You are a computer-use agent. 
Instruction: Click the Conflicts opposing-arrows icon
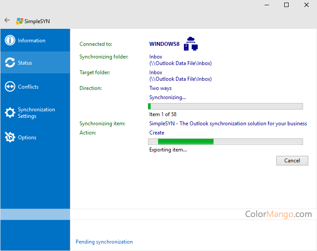click(10, 87)
